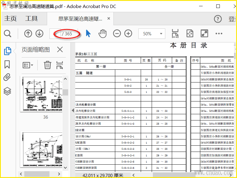Open the help question mark icon
Screen dimensions: 237x178
pyautogui.click(x=218, y=19)
